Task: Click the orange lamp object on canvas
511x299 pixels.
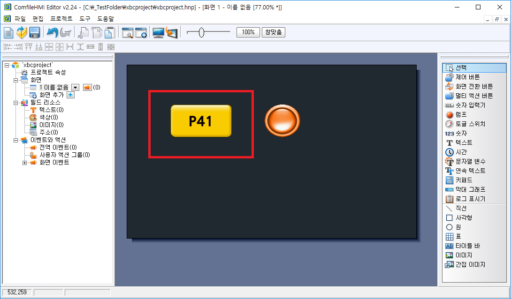Action: pyautogui.click(x=282, y=120)
